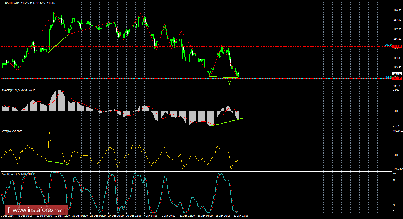Click the red 115.42 price tag
The height and width of the screenshot is (219, 403).
click(398, 46)
